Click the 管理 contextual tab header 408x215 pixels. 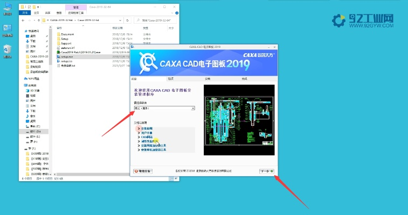[x=75, y=7]
